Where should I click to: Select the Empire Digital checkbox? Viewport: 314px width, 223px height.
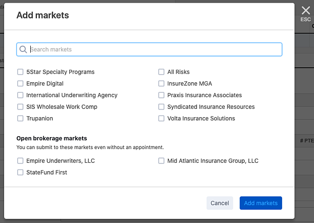(x=21, y=83)
